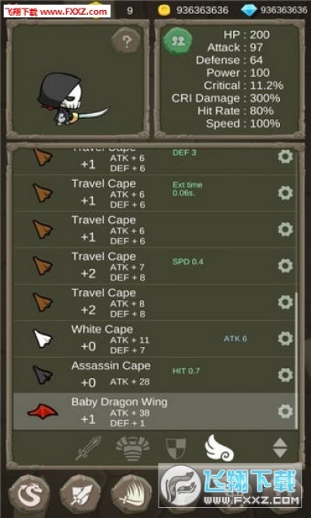This screenshot has width=311, height=518.
Task: Click the gold coin currency icon
Action: tap(164, 10)
